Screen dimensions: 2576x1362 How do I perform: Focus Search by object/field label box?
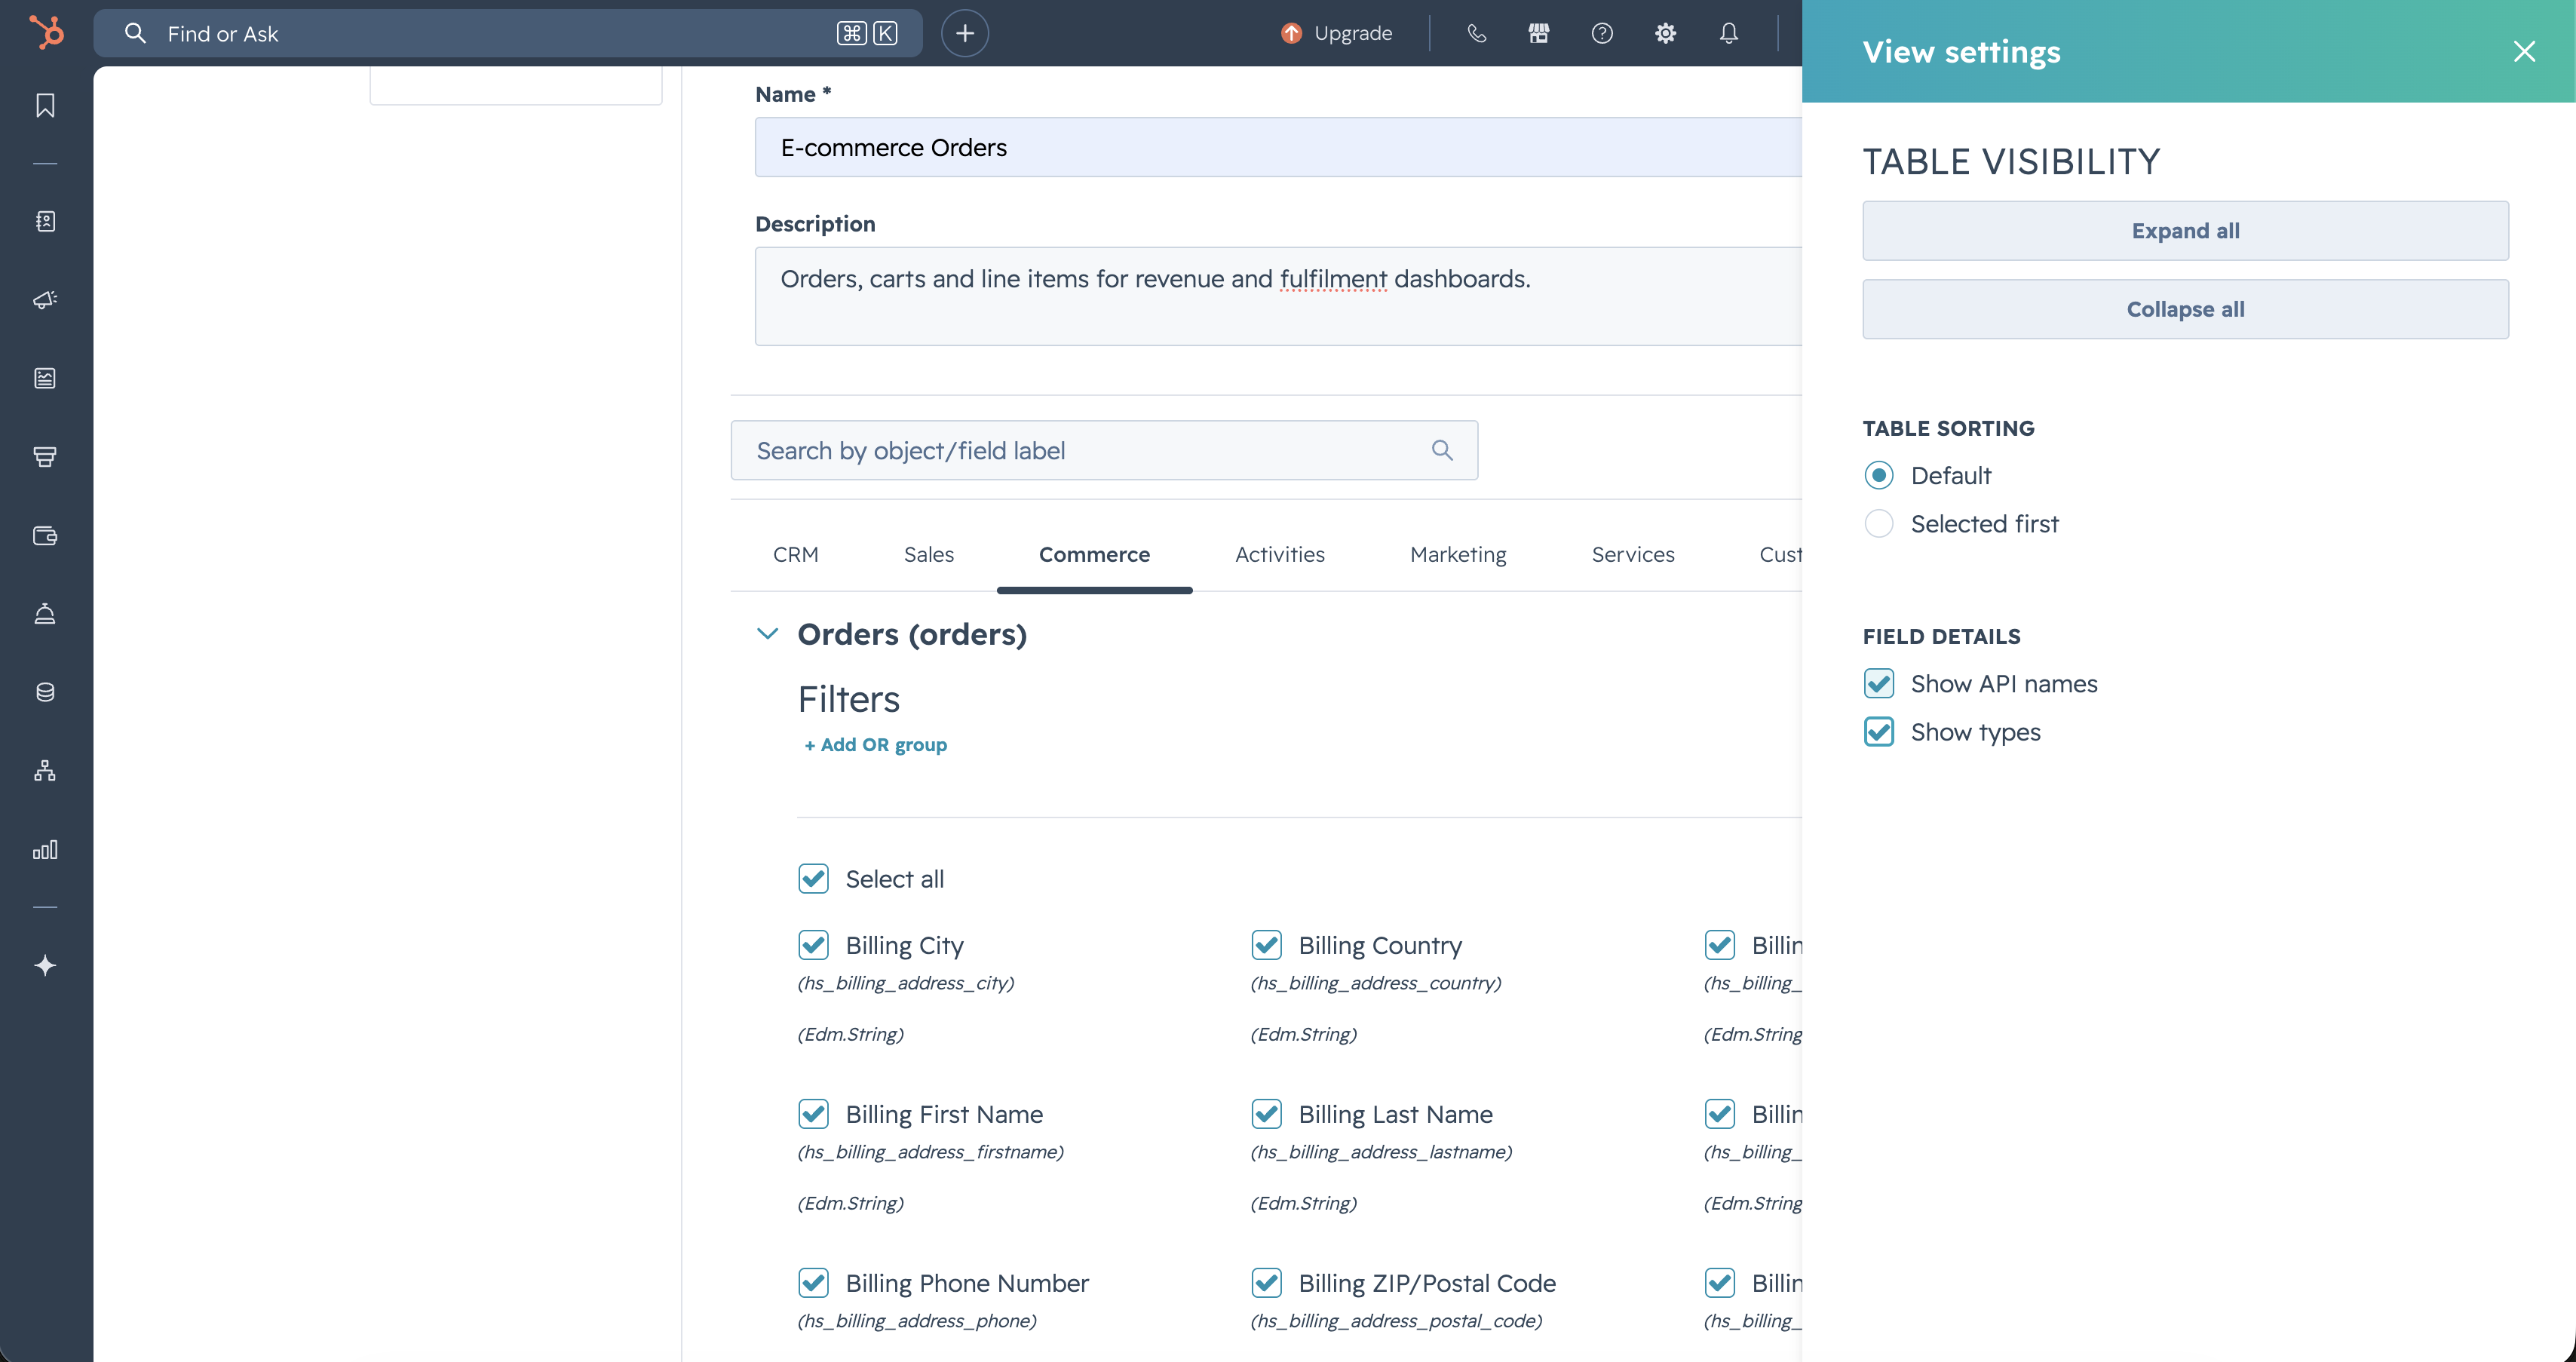(x=1104, y=450)
